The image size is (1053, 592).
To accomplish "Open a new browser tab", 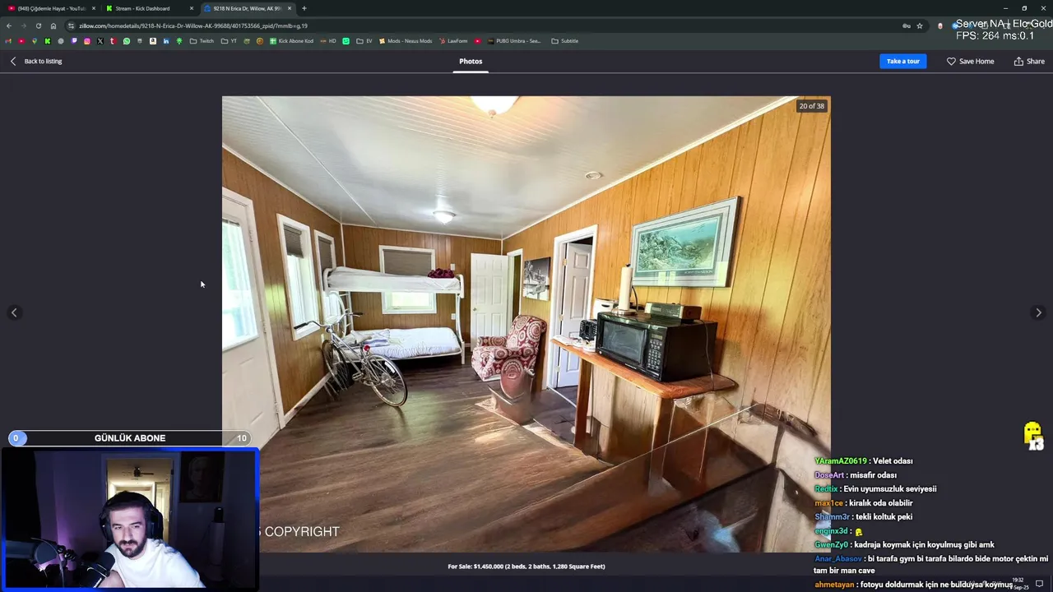I will [x=304, y=8].
